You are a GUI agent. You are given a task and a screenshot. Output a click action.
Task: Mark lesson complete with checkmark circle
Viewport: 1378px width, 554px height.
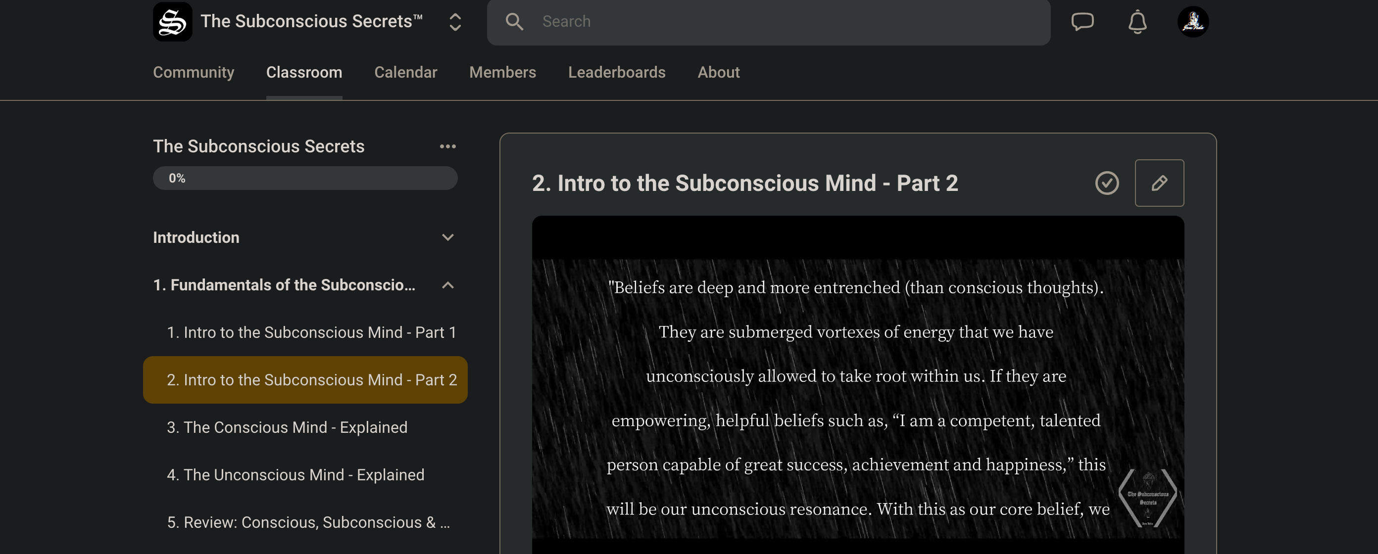[x=1107, y=183]
